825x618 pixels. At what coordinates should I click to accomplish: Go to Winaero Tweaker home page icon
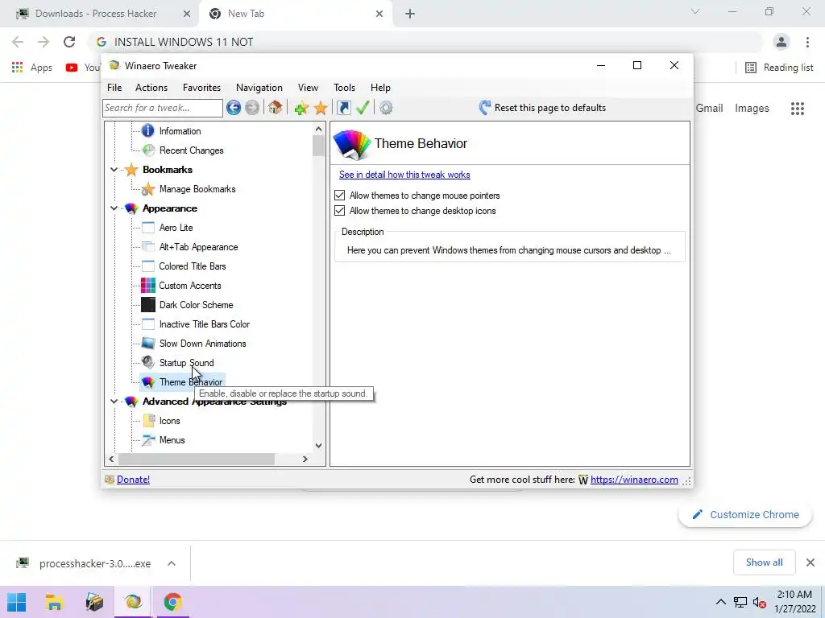point(275,108)
